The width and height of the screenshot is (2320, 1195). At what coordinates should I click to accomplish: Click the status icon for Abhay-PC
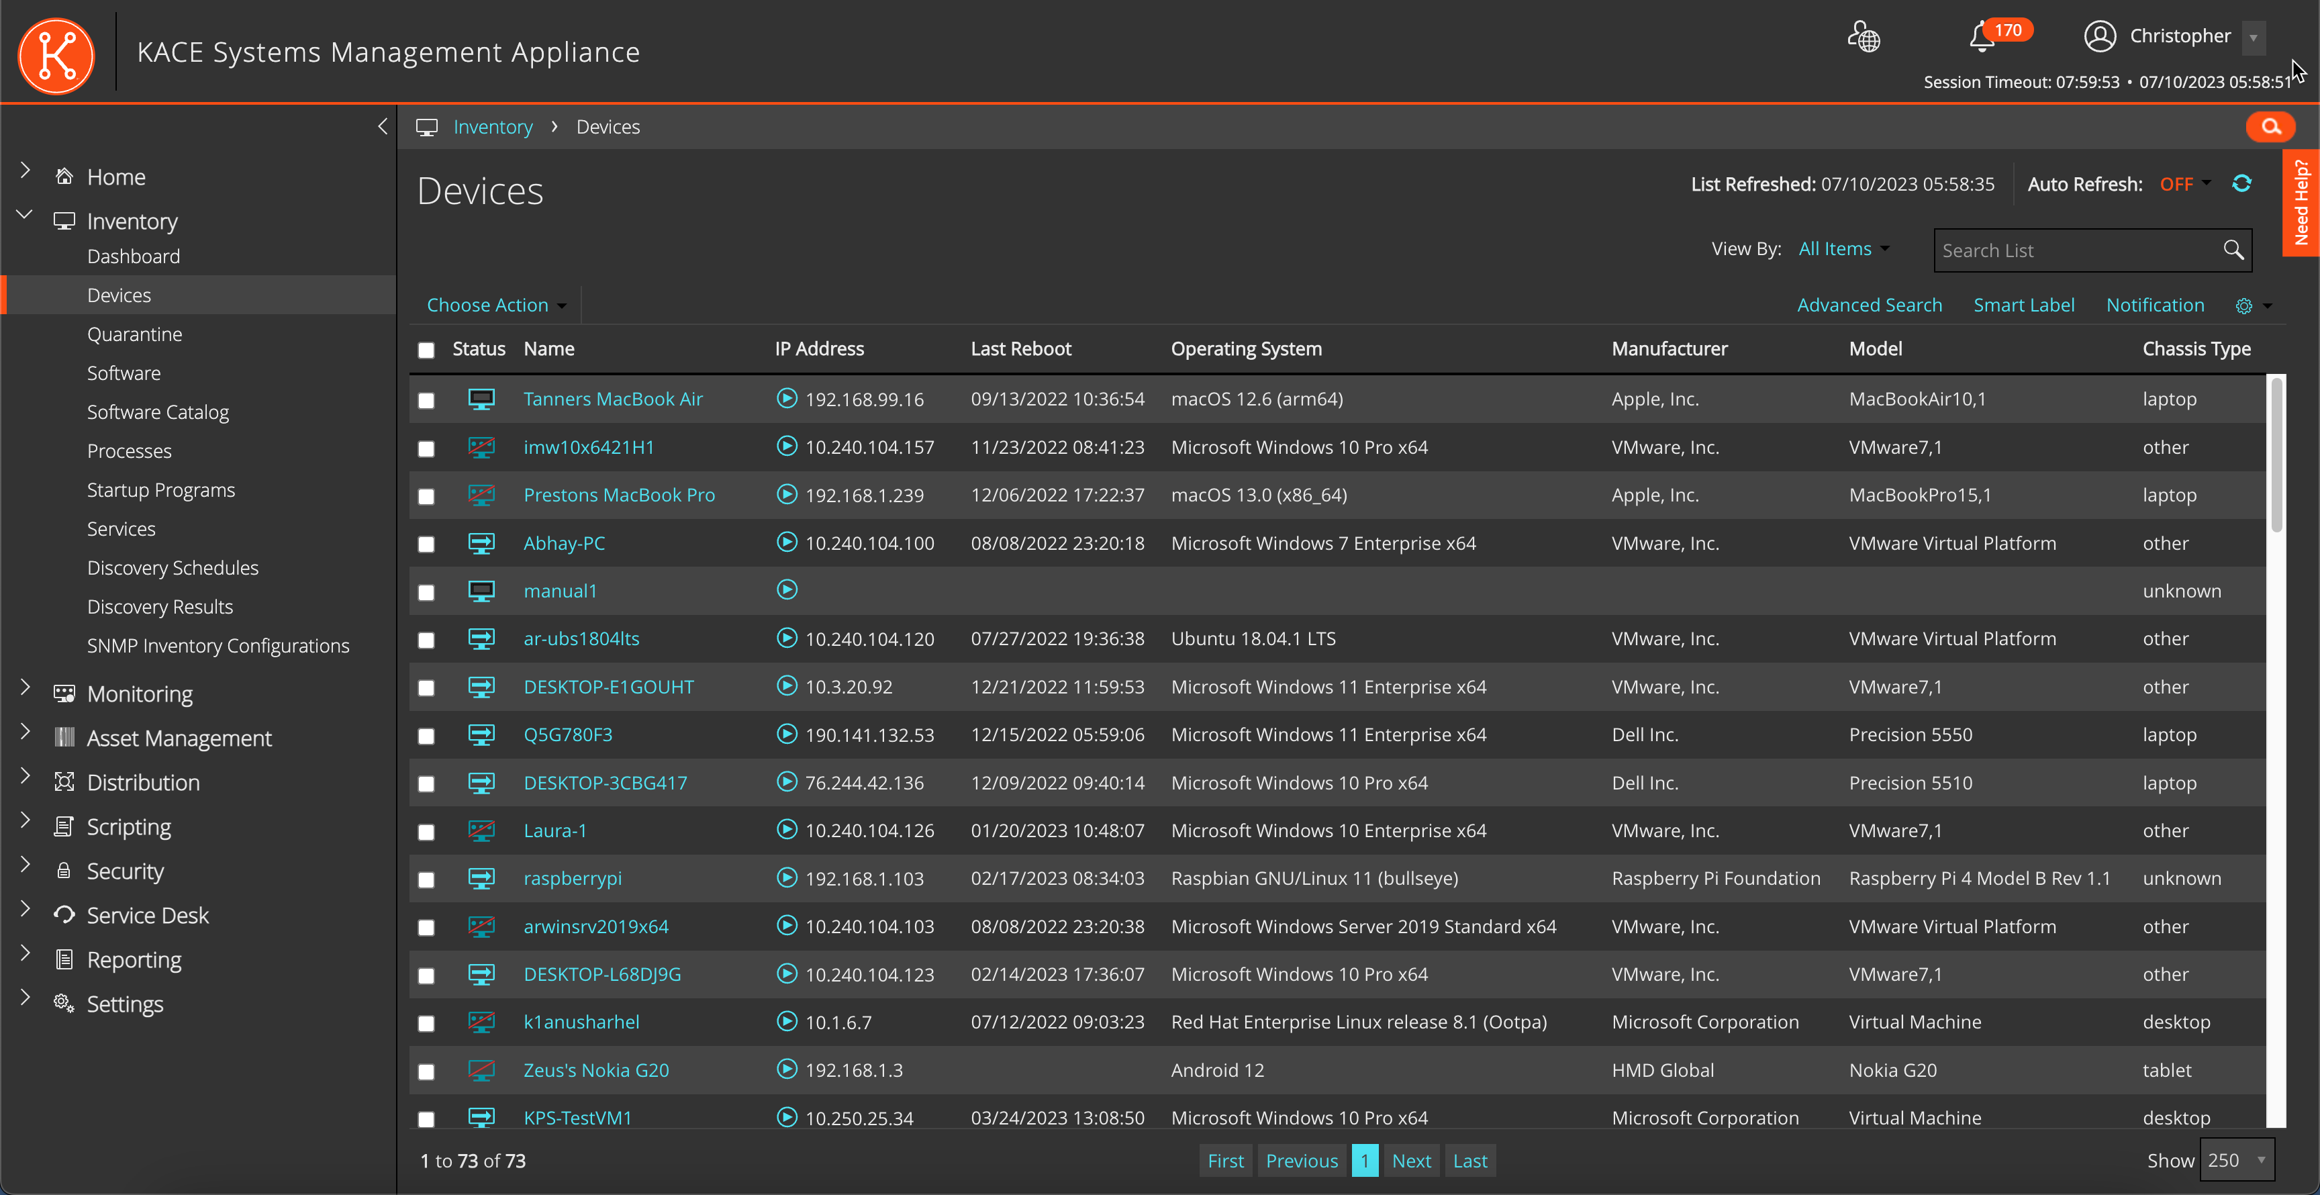tap(481, 543)
